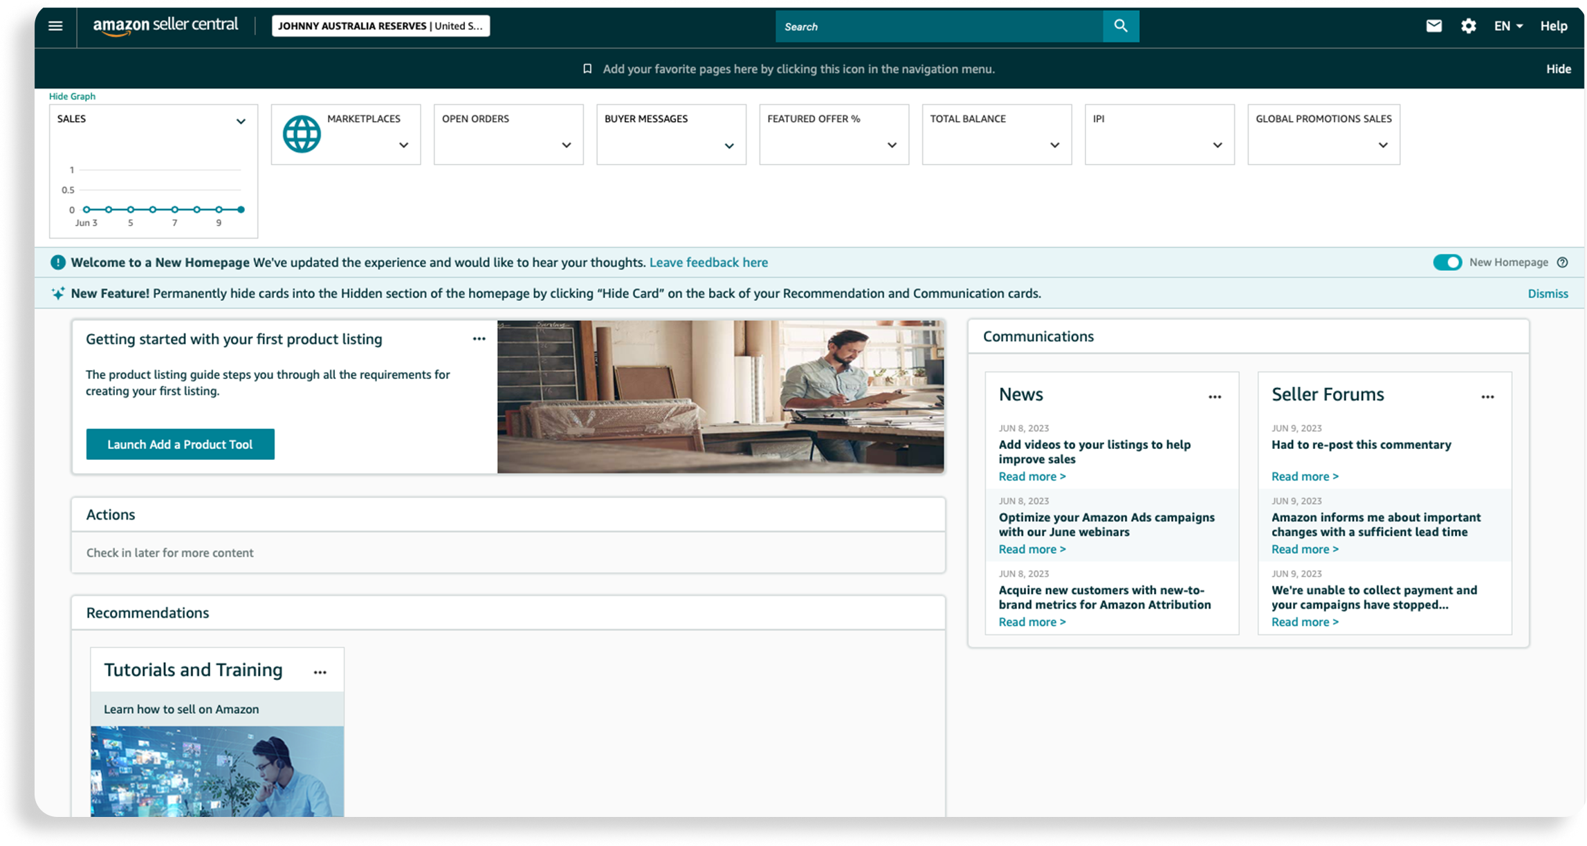The image size is (1587, 846).
Task: Click the Communications section header
Action: tap(1038, 336)
